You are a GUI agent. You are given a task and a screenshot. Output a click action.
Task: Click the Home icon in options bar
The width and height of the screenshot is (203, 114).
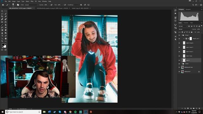(x=3, y=5)
